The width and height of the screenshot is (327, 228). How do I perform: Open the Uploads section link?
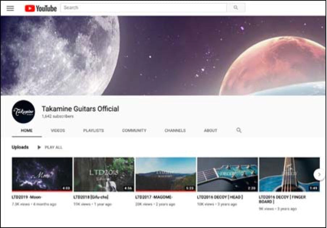coord(20,147)
